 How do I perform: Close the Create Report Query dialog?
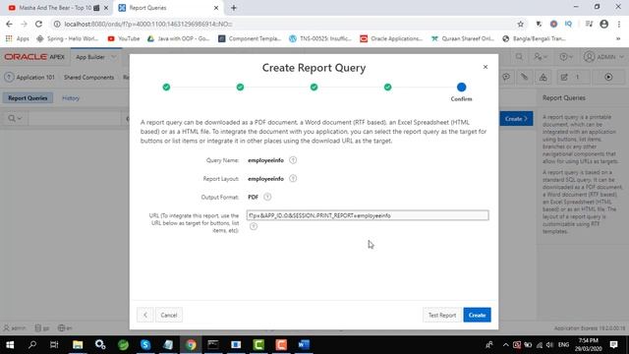[x=486, y=67]
